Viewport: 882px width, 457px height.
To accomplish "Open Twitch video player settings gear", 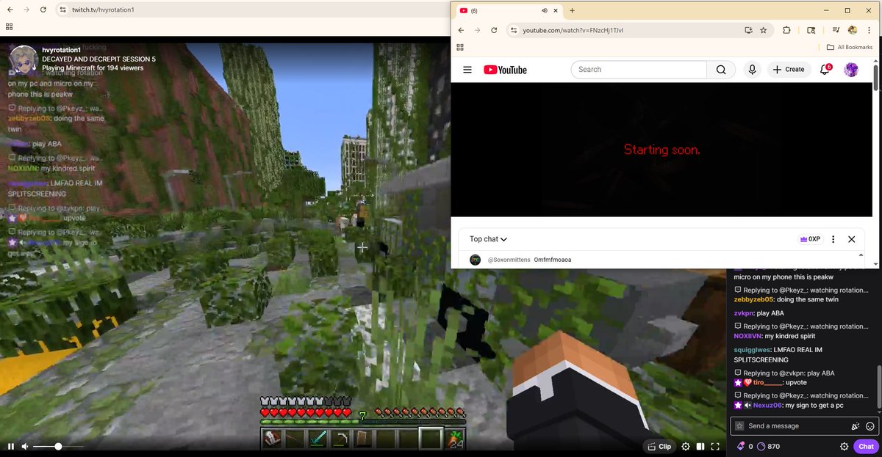I will click(686, 446).
